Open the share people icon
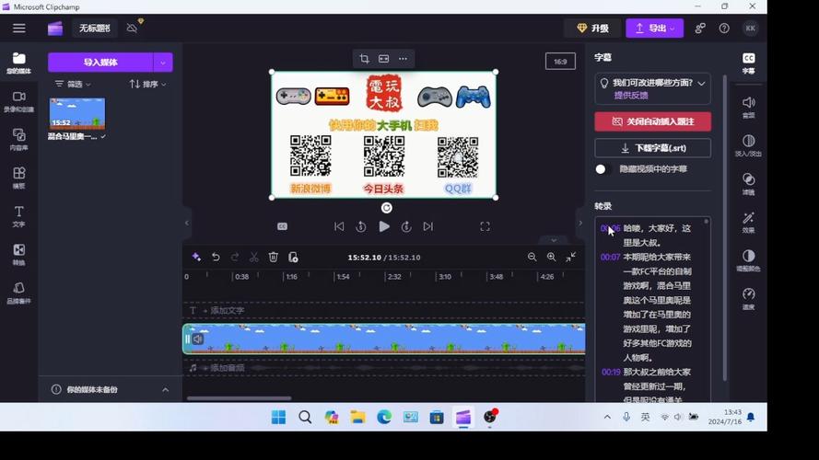 (x=700, y=29)
